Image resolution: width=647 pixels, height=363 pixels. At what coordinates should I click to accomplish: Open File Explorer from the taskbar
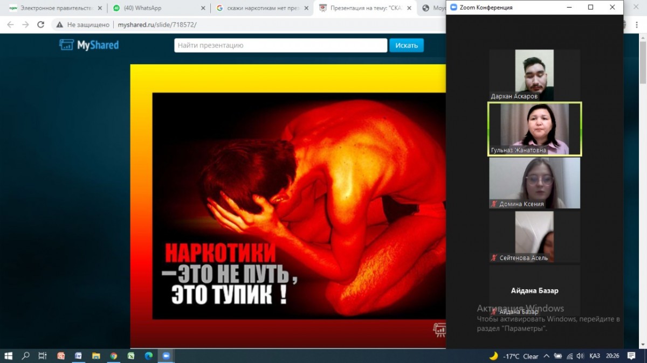[96, 356]
